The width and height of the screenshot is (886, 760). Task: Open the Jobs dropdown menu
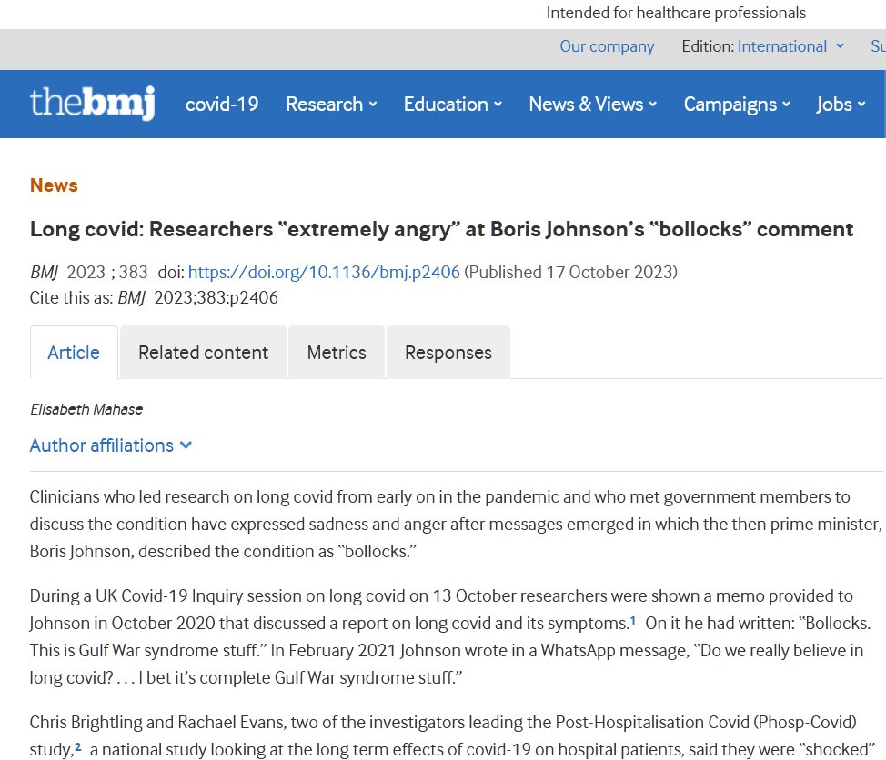point(840,105)
